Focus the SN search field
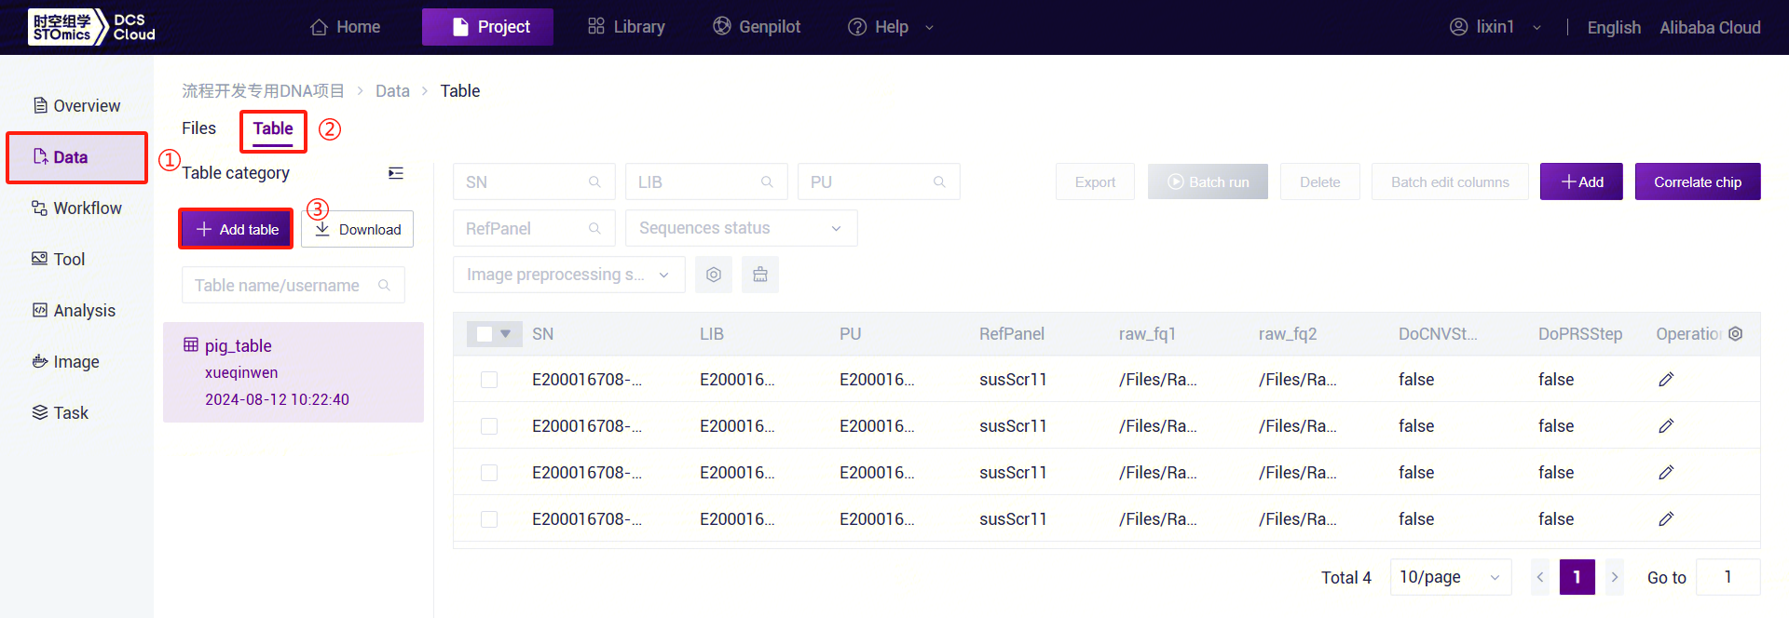Viewport: 1789px width, 618px height. (x=534, y=181)
